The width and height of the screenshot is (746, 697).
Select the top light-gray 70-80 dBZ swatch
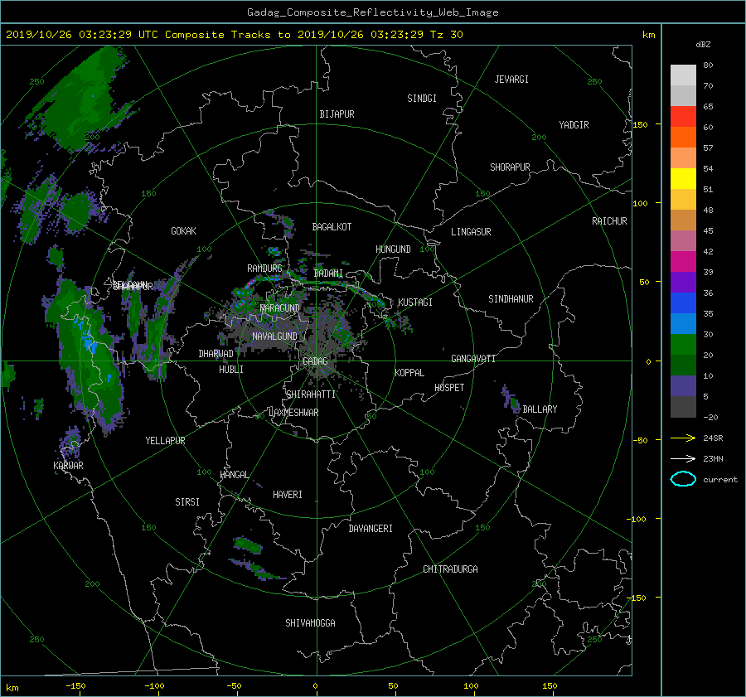coord(683,75)
